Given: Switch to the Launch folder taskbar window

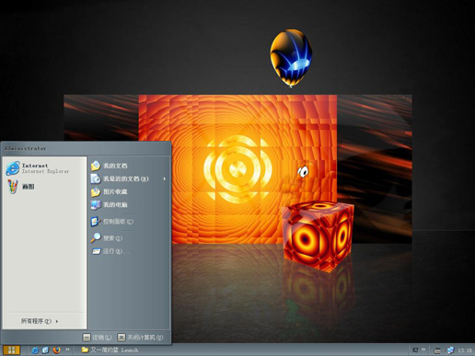Looking at the screenshot, I should 110,350.
